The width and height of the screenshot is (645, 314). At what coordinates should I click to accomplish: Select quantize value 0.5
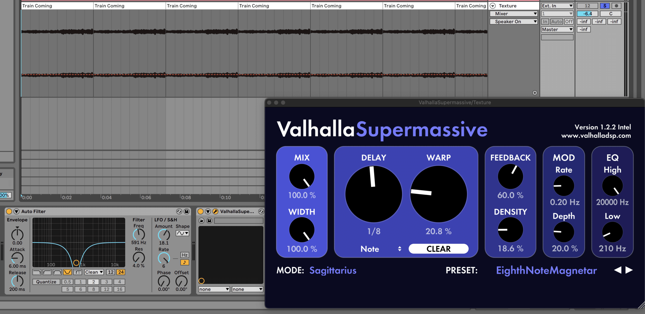(x=68, y=282)
